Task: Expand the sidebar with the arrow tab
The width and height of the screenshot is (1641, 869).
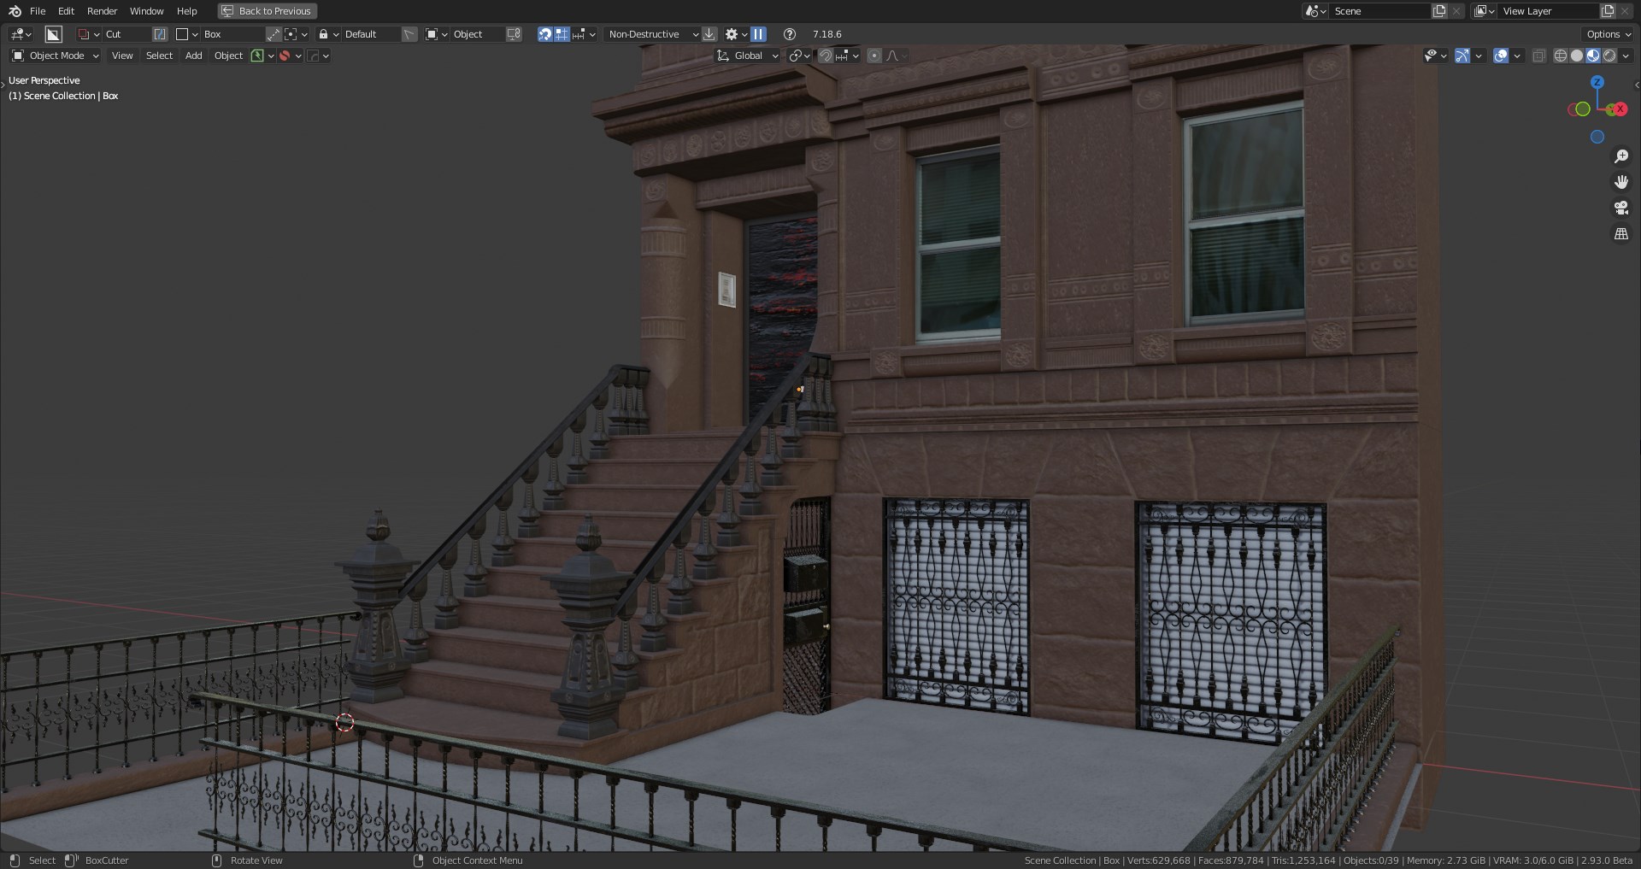Action: pyautogui.click(x=1637, y=85)
